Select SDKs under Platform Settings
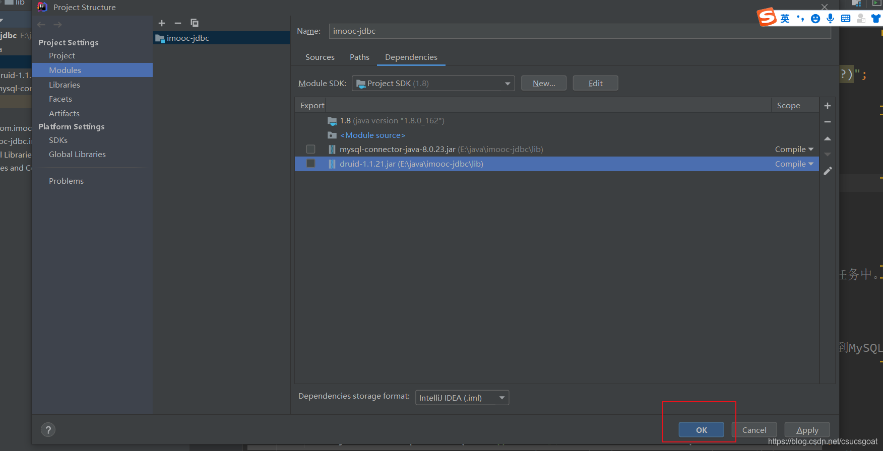Viewport: 883px width, 451px height. point(58,140)
